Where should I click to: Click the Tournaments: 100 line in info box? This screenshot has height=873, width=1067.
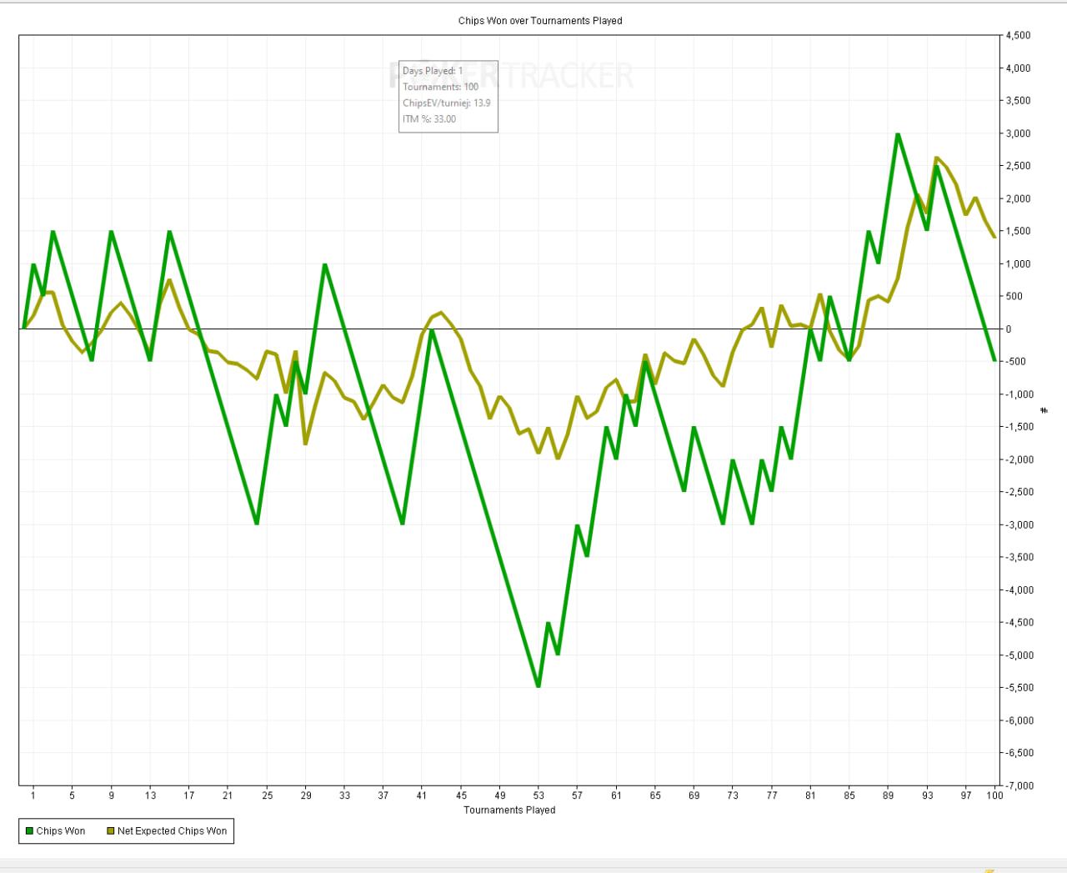440,87
